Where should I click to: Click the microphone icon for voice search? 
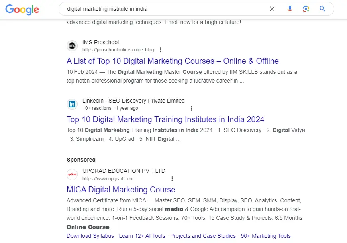coord(290,8)
